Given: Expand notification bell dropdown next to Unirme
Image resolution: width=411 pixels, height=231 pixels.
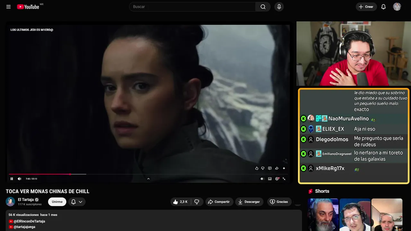Looking at the screenshot, I should click(x=77, y=202).
